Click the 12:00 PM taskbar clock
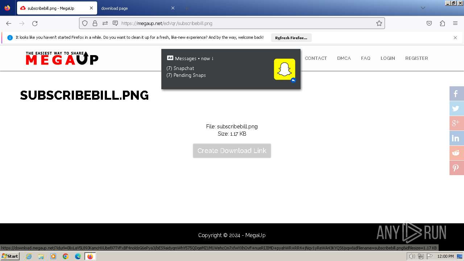The height and width of the screenshot is (261, 464). coord(446,256)
